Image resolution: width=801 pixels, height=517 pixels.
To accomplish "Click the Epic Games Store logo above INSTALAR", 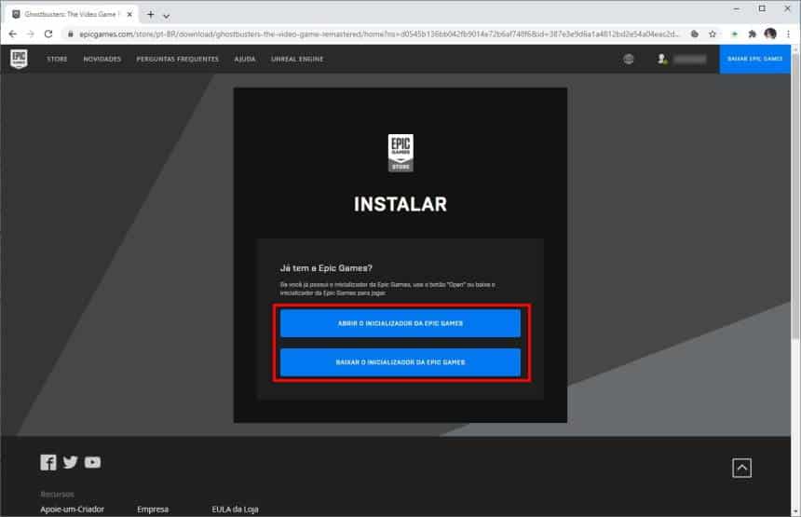I will pos(400,153).
